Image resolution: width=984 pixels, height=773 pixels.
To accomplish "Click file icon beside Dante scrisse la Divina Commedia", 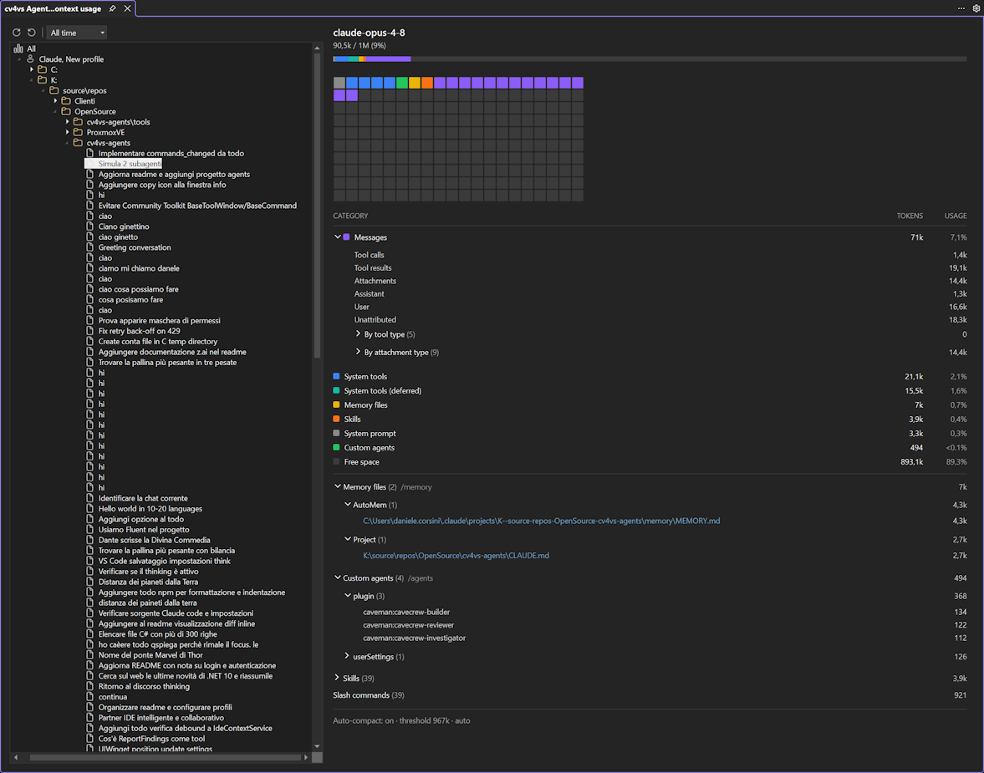I will (89, 540).
